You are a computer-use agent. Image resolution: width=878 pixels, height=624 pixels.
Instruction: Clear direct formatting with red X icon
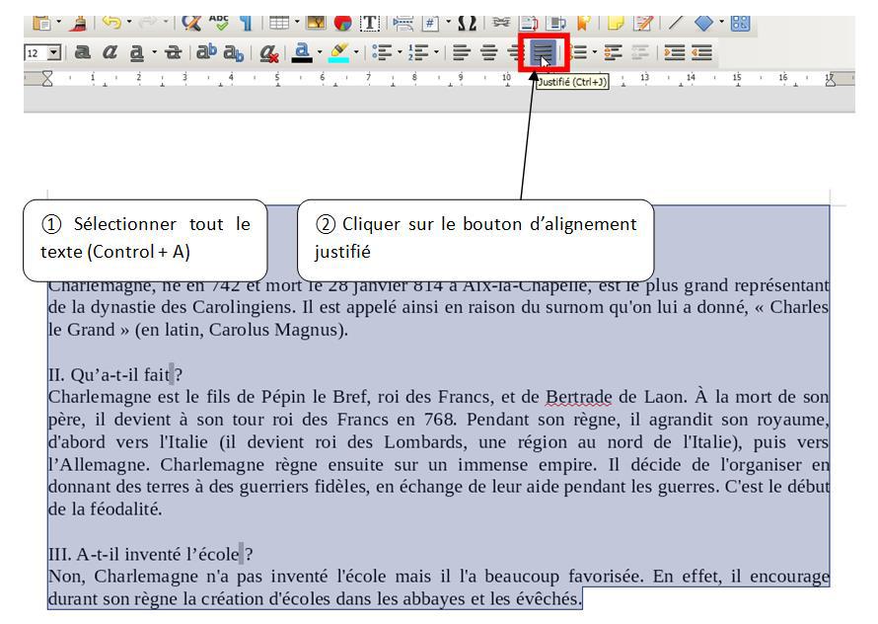[x=268, y=54]
